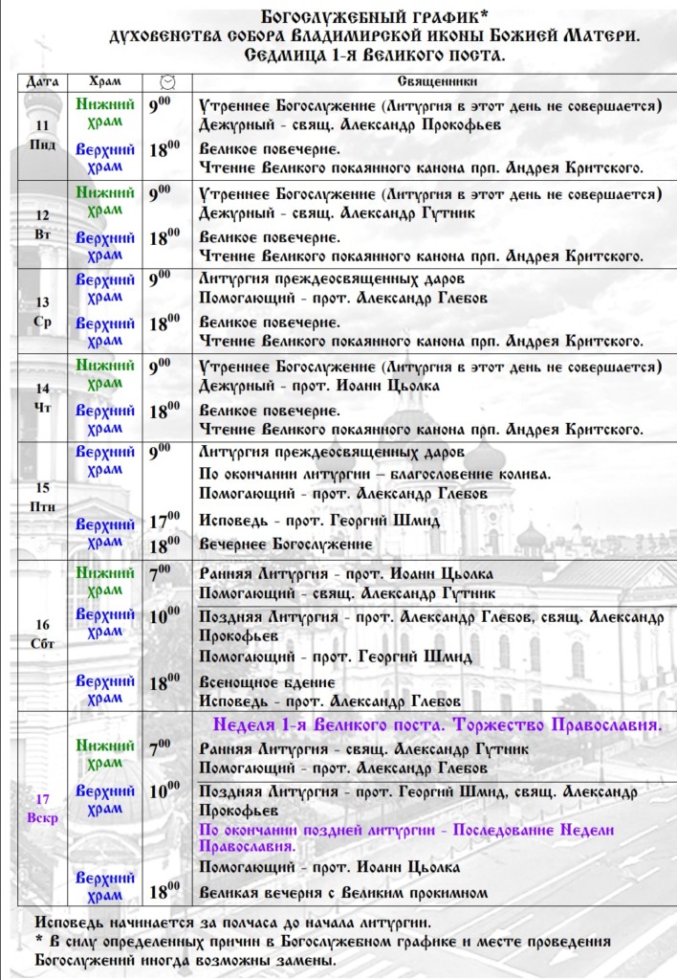Click "Исповедь - прот. Георгий Шмид"

click(x=319, y=520)
